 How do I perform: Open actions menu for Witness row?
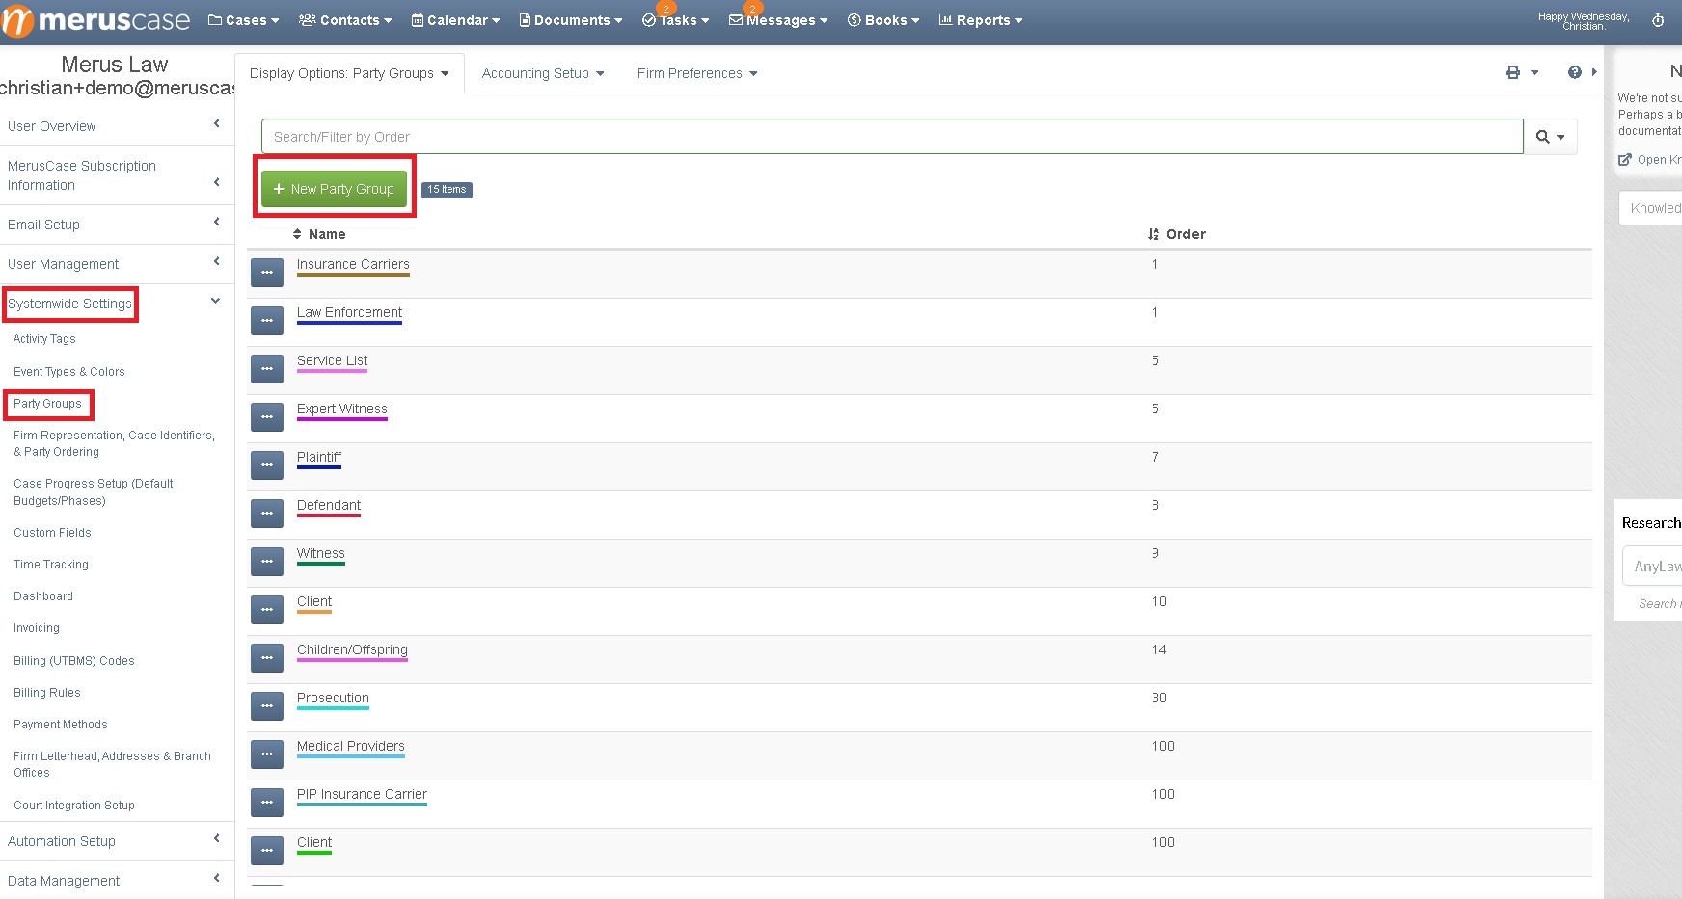pos(267,562)
